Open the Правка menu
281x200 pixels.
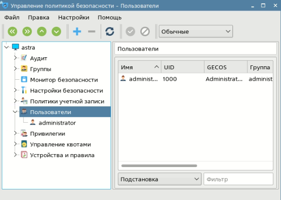click(39, 18)
